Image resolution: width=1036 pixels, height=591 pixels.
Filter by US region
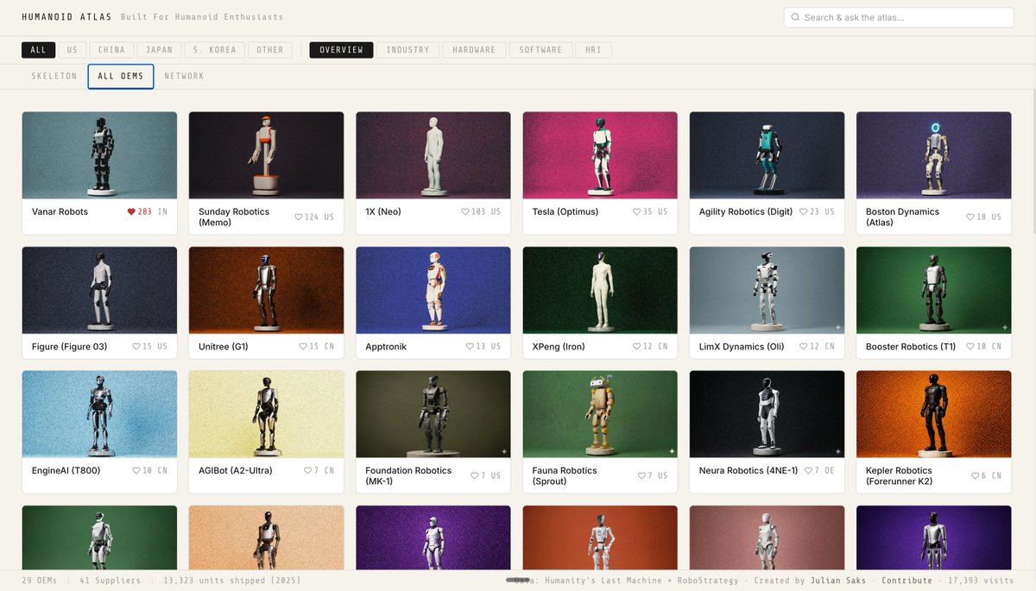point(73,50)
